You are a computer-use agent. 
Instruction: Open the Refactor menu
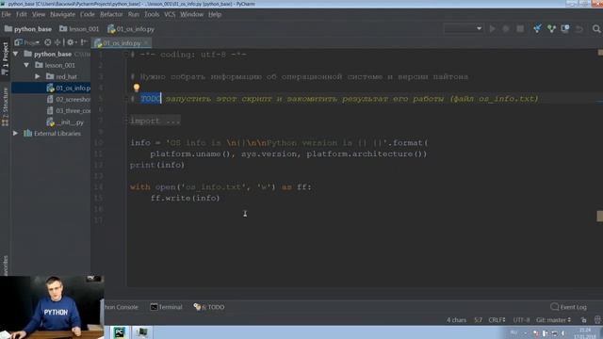coord(111,14)
